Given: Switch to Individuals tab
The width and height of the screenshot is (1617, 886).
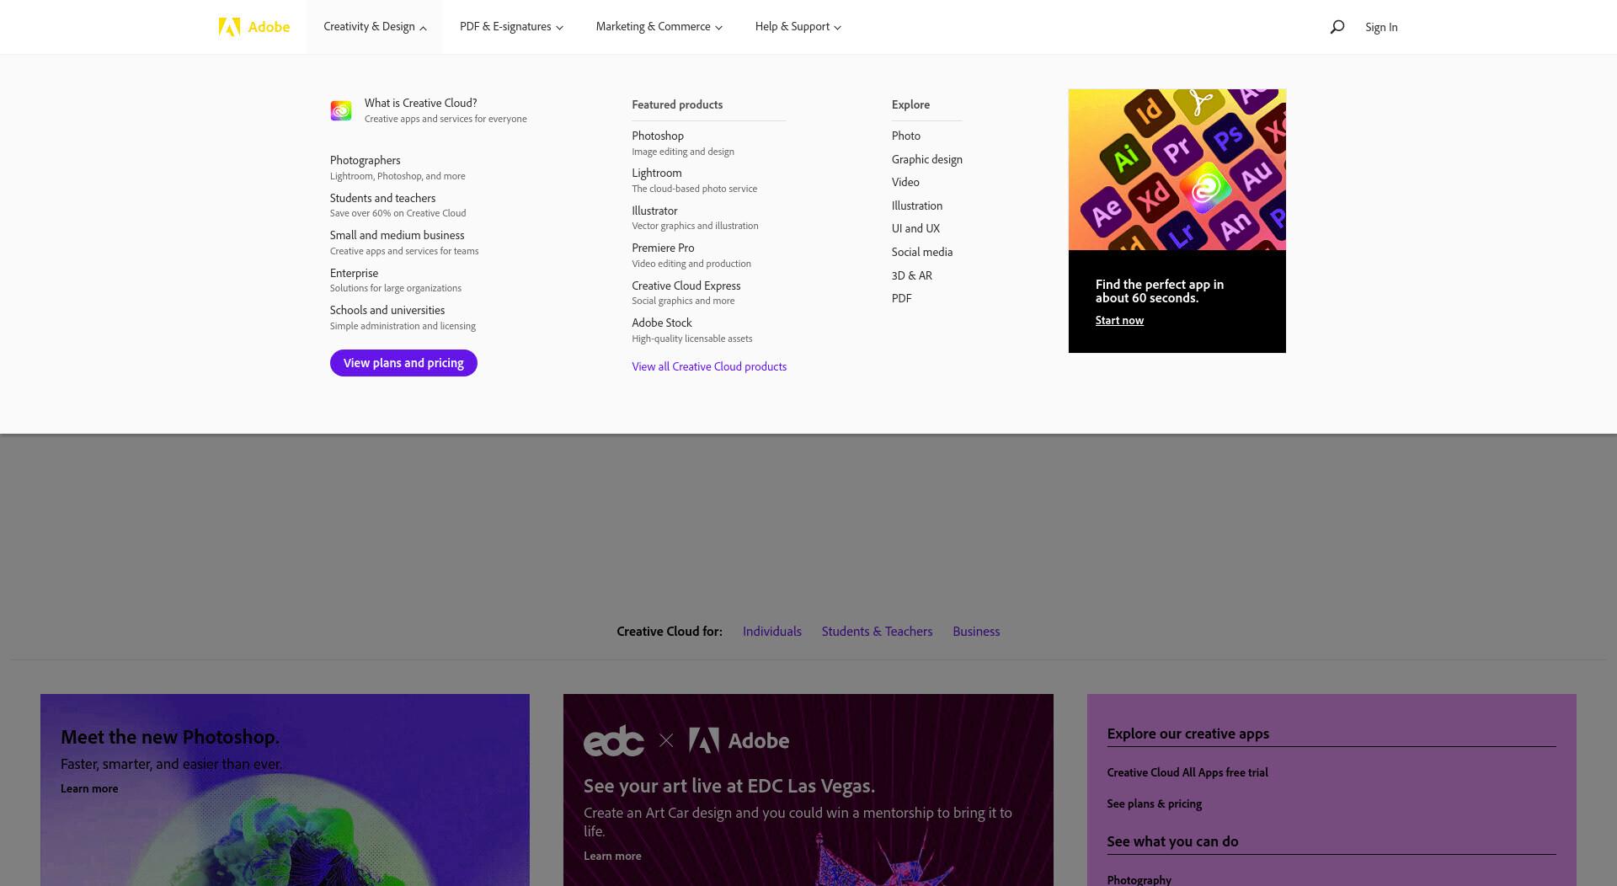Looking at the screenshot, I should tap(772, 632).
